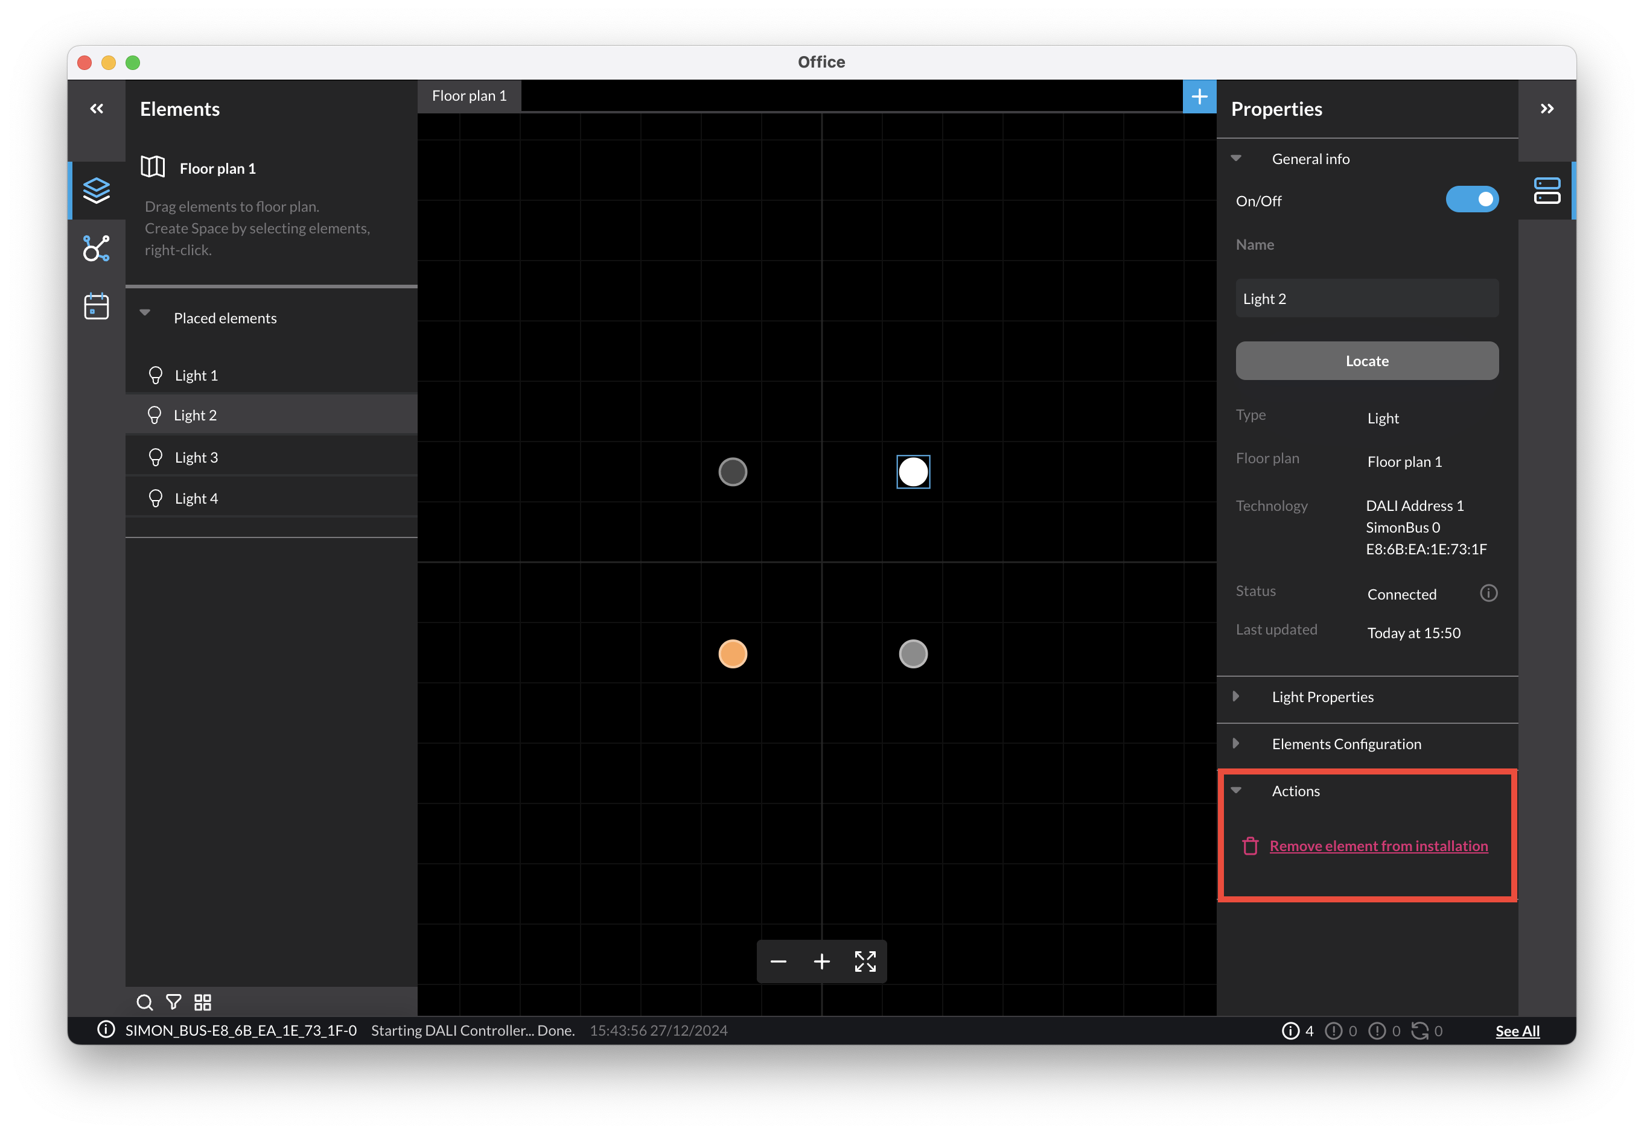Viewport: 1644px width, 1134px height.
Task: Open the Layers/Elements panel icon in sidebar
Action: pyautogui.click(x=97, y=190)
